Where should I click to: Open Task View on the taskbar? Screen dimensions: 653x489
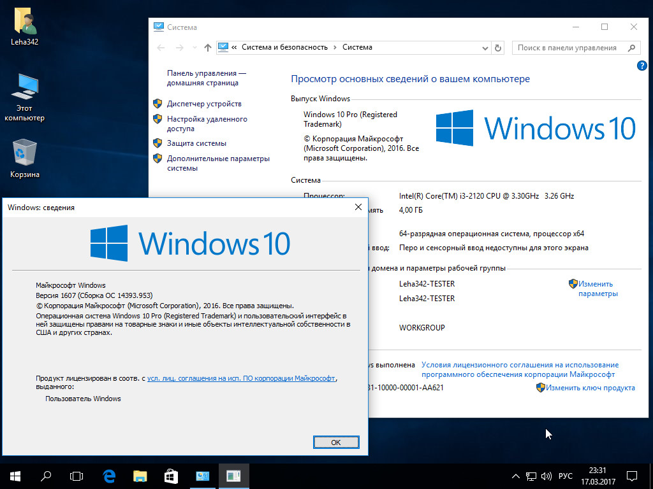[77, 476]
